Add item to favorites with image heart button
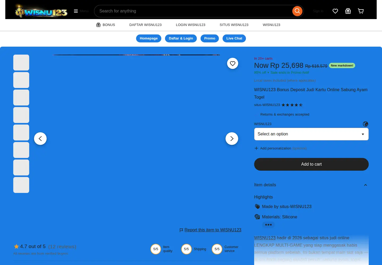Viewport: 382px width, 265px height. click(x=233, y=63)
